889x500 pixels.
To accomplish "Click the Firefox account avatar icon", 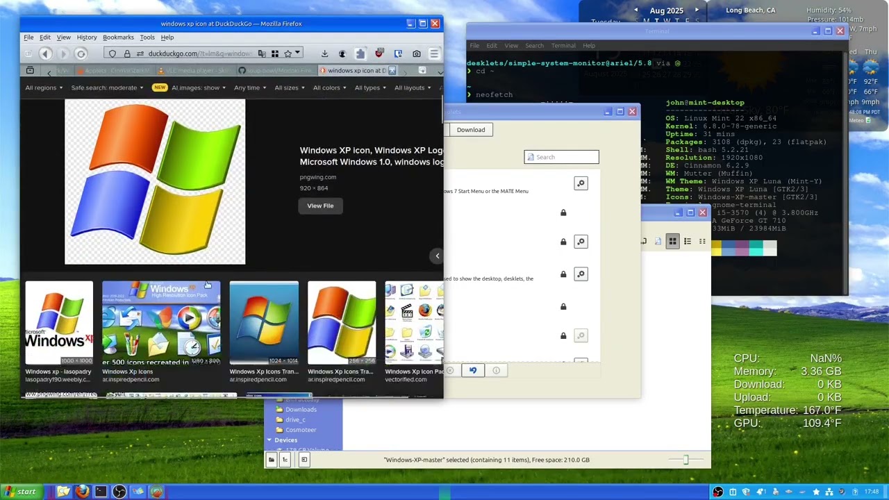I will pyautogui.click(x=342, y=53).
